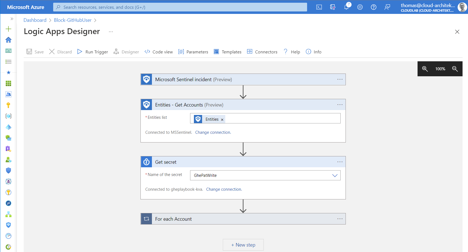Switch to Designer view
The image size is (468, 252).
(x=126, y=52)
